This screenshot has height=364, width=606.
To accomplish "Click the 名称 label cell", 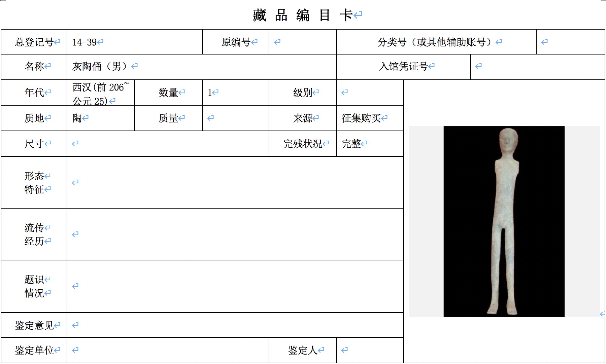I will point(34,67).
